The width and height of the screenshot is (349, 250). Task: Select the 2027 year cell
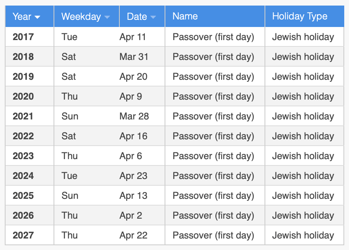click(x=30, y=235)
